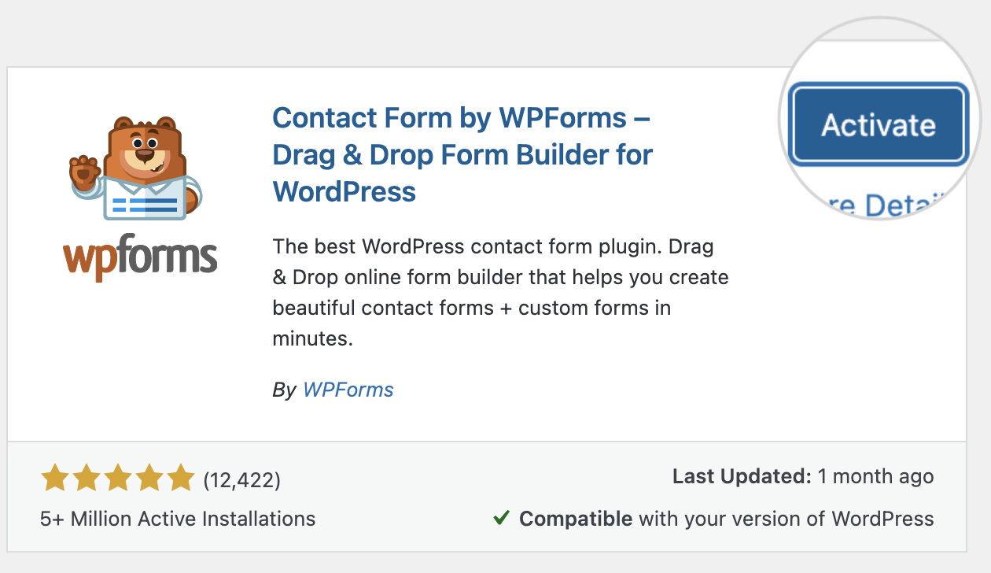The width and height of the screenshot is (991, 573).
Task: Click the plugin description paragraph
Action: click(x=501, y=293)
